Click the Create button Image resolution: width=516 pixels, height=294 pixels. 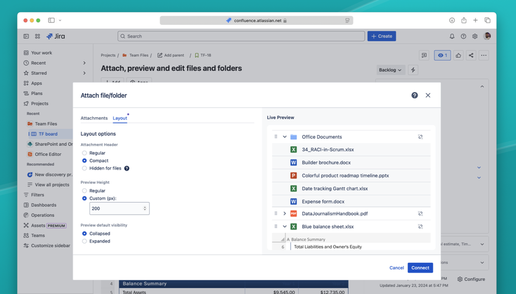tap(382, 36)
